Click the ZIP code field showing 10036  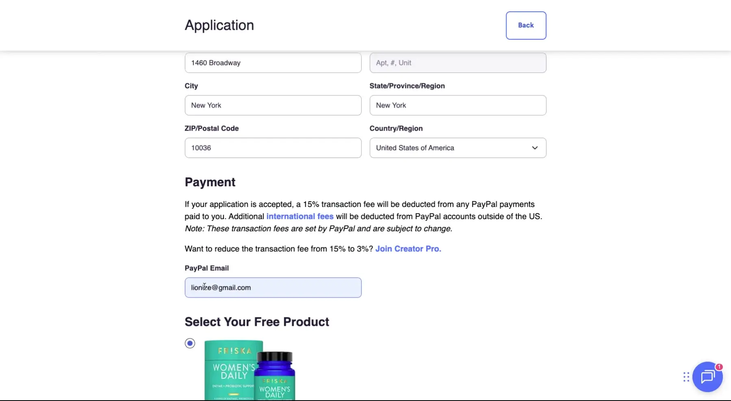tap(273, 148)
